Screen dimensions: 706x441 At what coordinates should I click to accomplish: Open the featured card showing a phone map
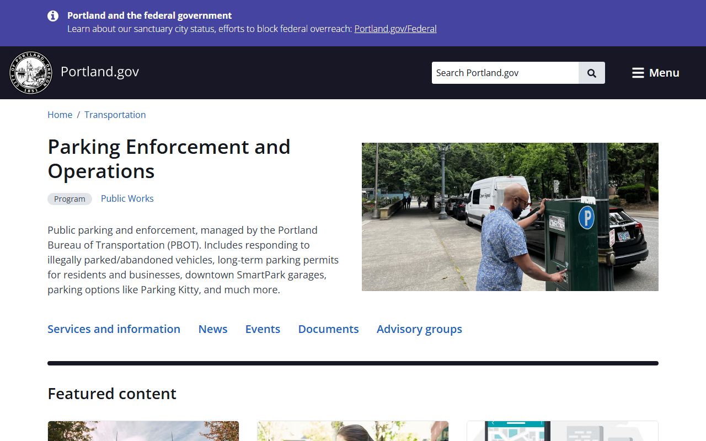[x=563, y=431]
